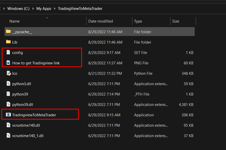Open My Apps breadcrumb folder
Image resolution: width=226 pixels, height=150 pixels.
[44, 9]
